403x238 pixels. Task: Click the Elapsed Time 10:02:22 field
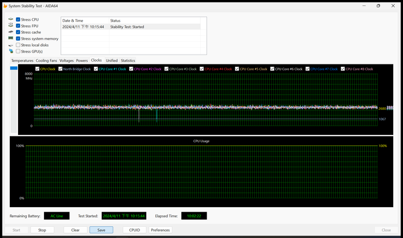[x=194, y=216]
